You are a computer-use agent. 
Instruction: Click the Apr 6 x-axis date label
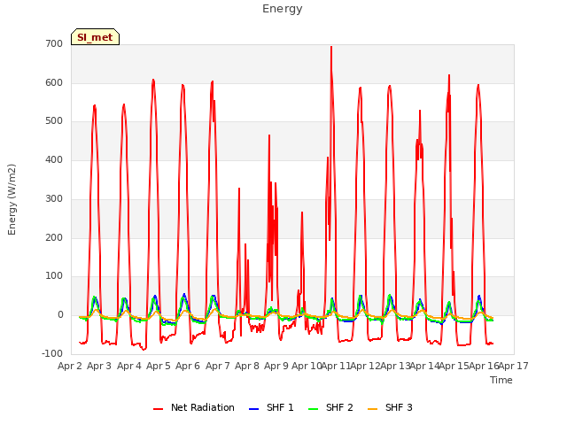[188, 366]
